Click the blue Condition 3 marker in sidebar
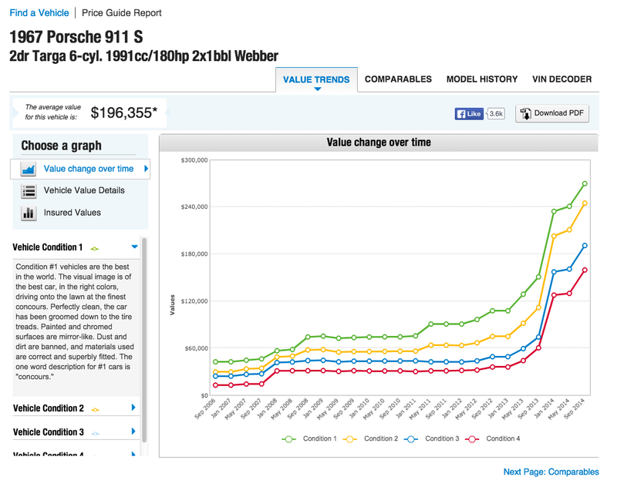This screenshot has width=617, height=487. 95,434
